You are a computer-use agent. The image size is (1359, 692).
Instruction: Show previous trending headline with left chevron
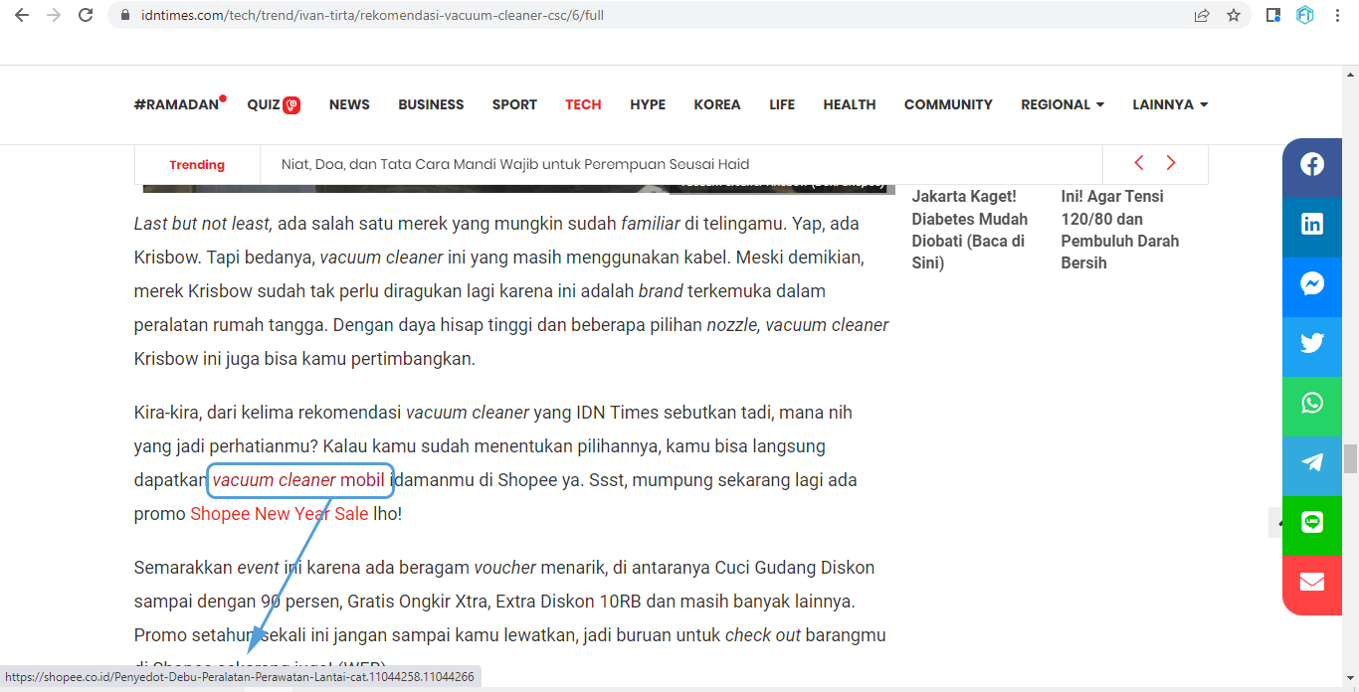point(1139,163)
